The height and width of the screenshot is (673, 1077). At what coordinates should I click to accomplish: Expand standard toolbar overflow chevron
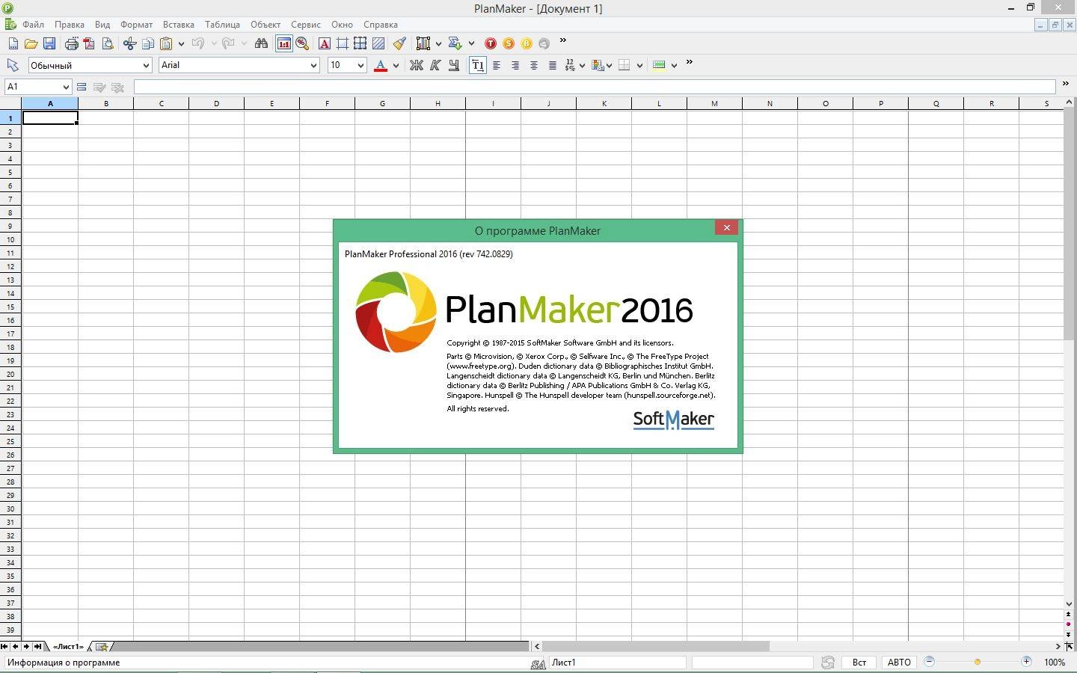point(563,41)
